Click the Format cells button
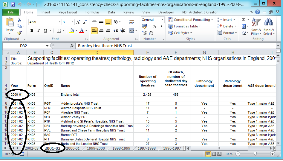This screenshot has width=283, height=161. (227, 33)
